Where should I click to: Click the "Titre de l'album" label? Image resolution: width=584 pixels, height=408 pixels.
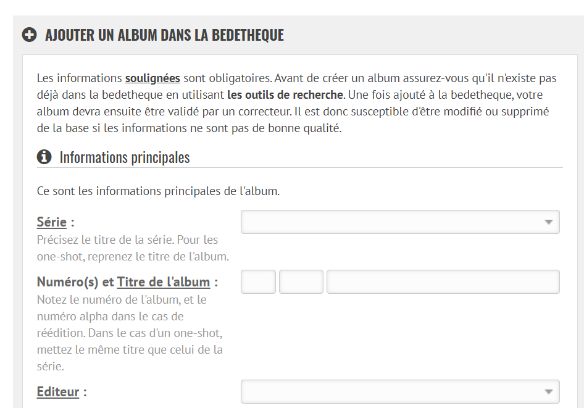pyautogui.click(x=163, y=282)
